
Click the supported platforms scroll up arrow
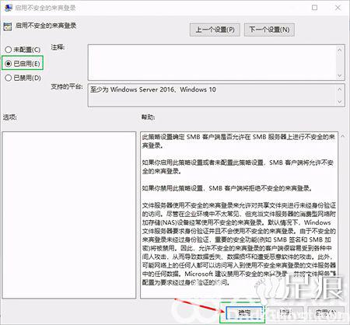[x=340, y=89]
